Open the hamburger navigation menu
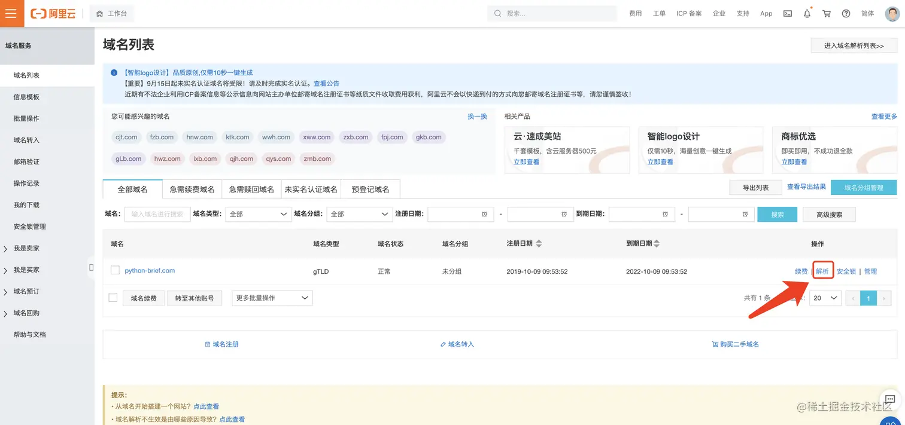Screen dimensions: 905x425 [12, 13]
